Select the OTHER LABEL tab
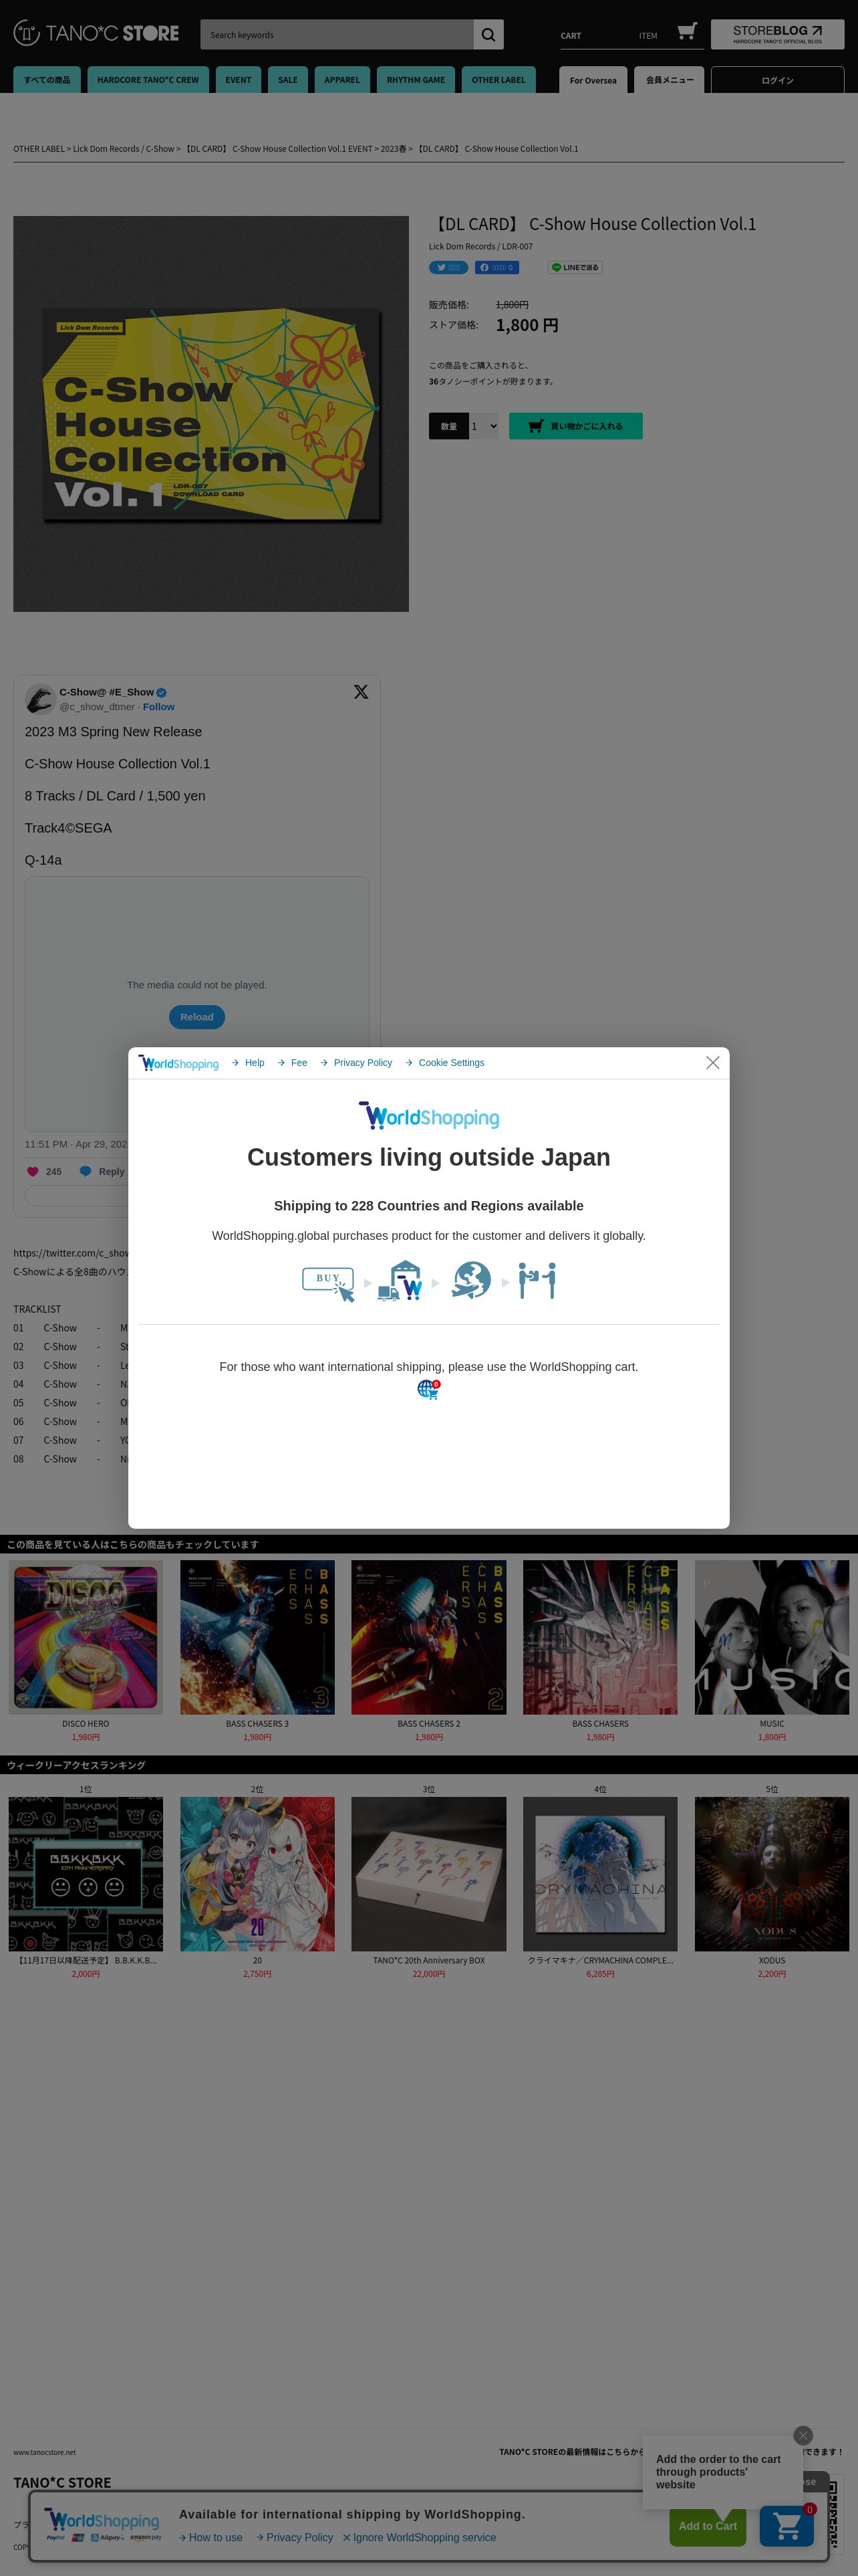The width and height of the screenshot is (858, 2576). click(498, 80)
